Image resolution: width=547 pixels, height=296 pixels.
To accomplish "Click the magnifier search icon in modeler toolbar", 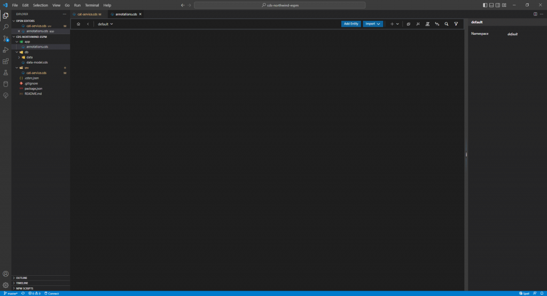I will click(446, 24).
